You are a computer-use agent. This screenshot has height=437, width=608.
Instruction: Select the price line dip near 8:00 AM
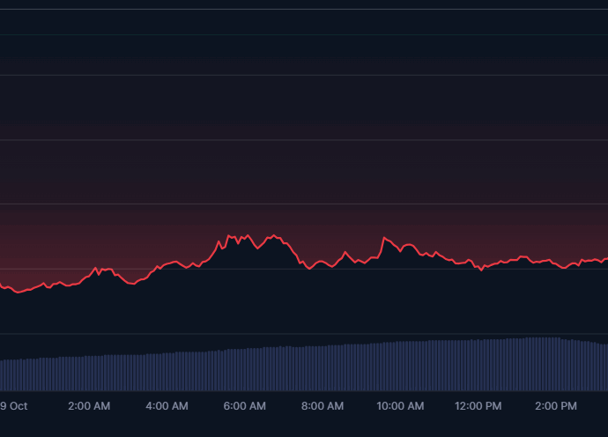click(x=308, y=268)
